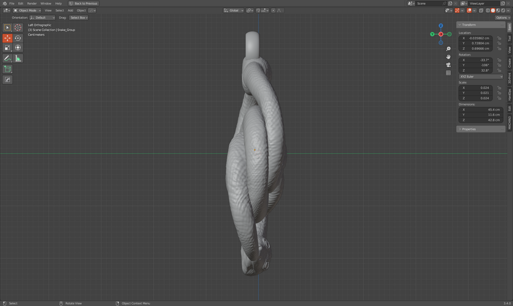Pin the scene with pin icon
Image resolution: width=513 pixels, height=306 pixels.
444,3
